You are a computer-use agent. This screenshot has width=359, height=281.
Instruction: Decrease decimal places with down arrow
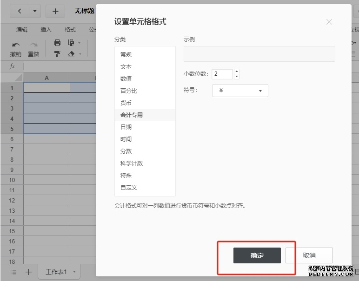pyautogui.click(x=237, y=76)
